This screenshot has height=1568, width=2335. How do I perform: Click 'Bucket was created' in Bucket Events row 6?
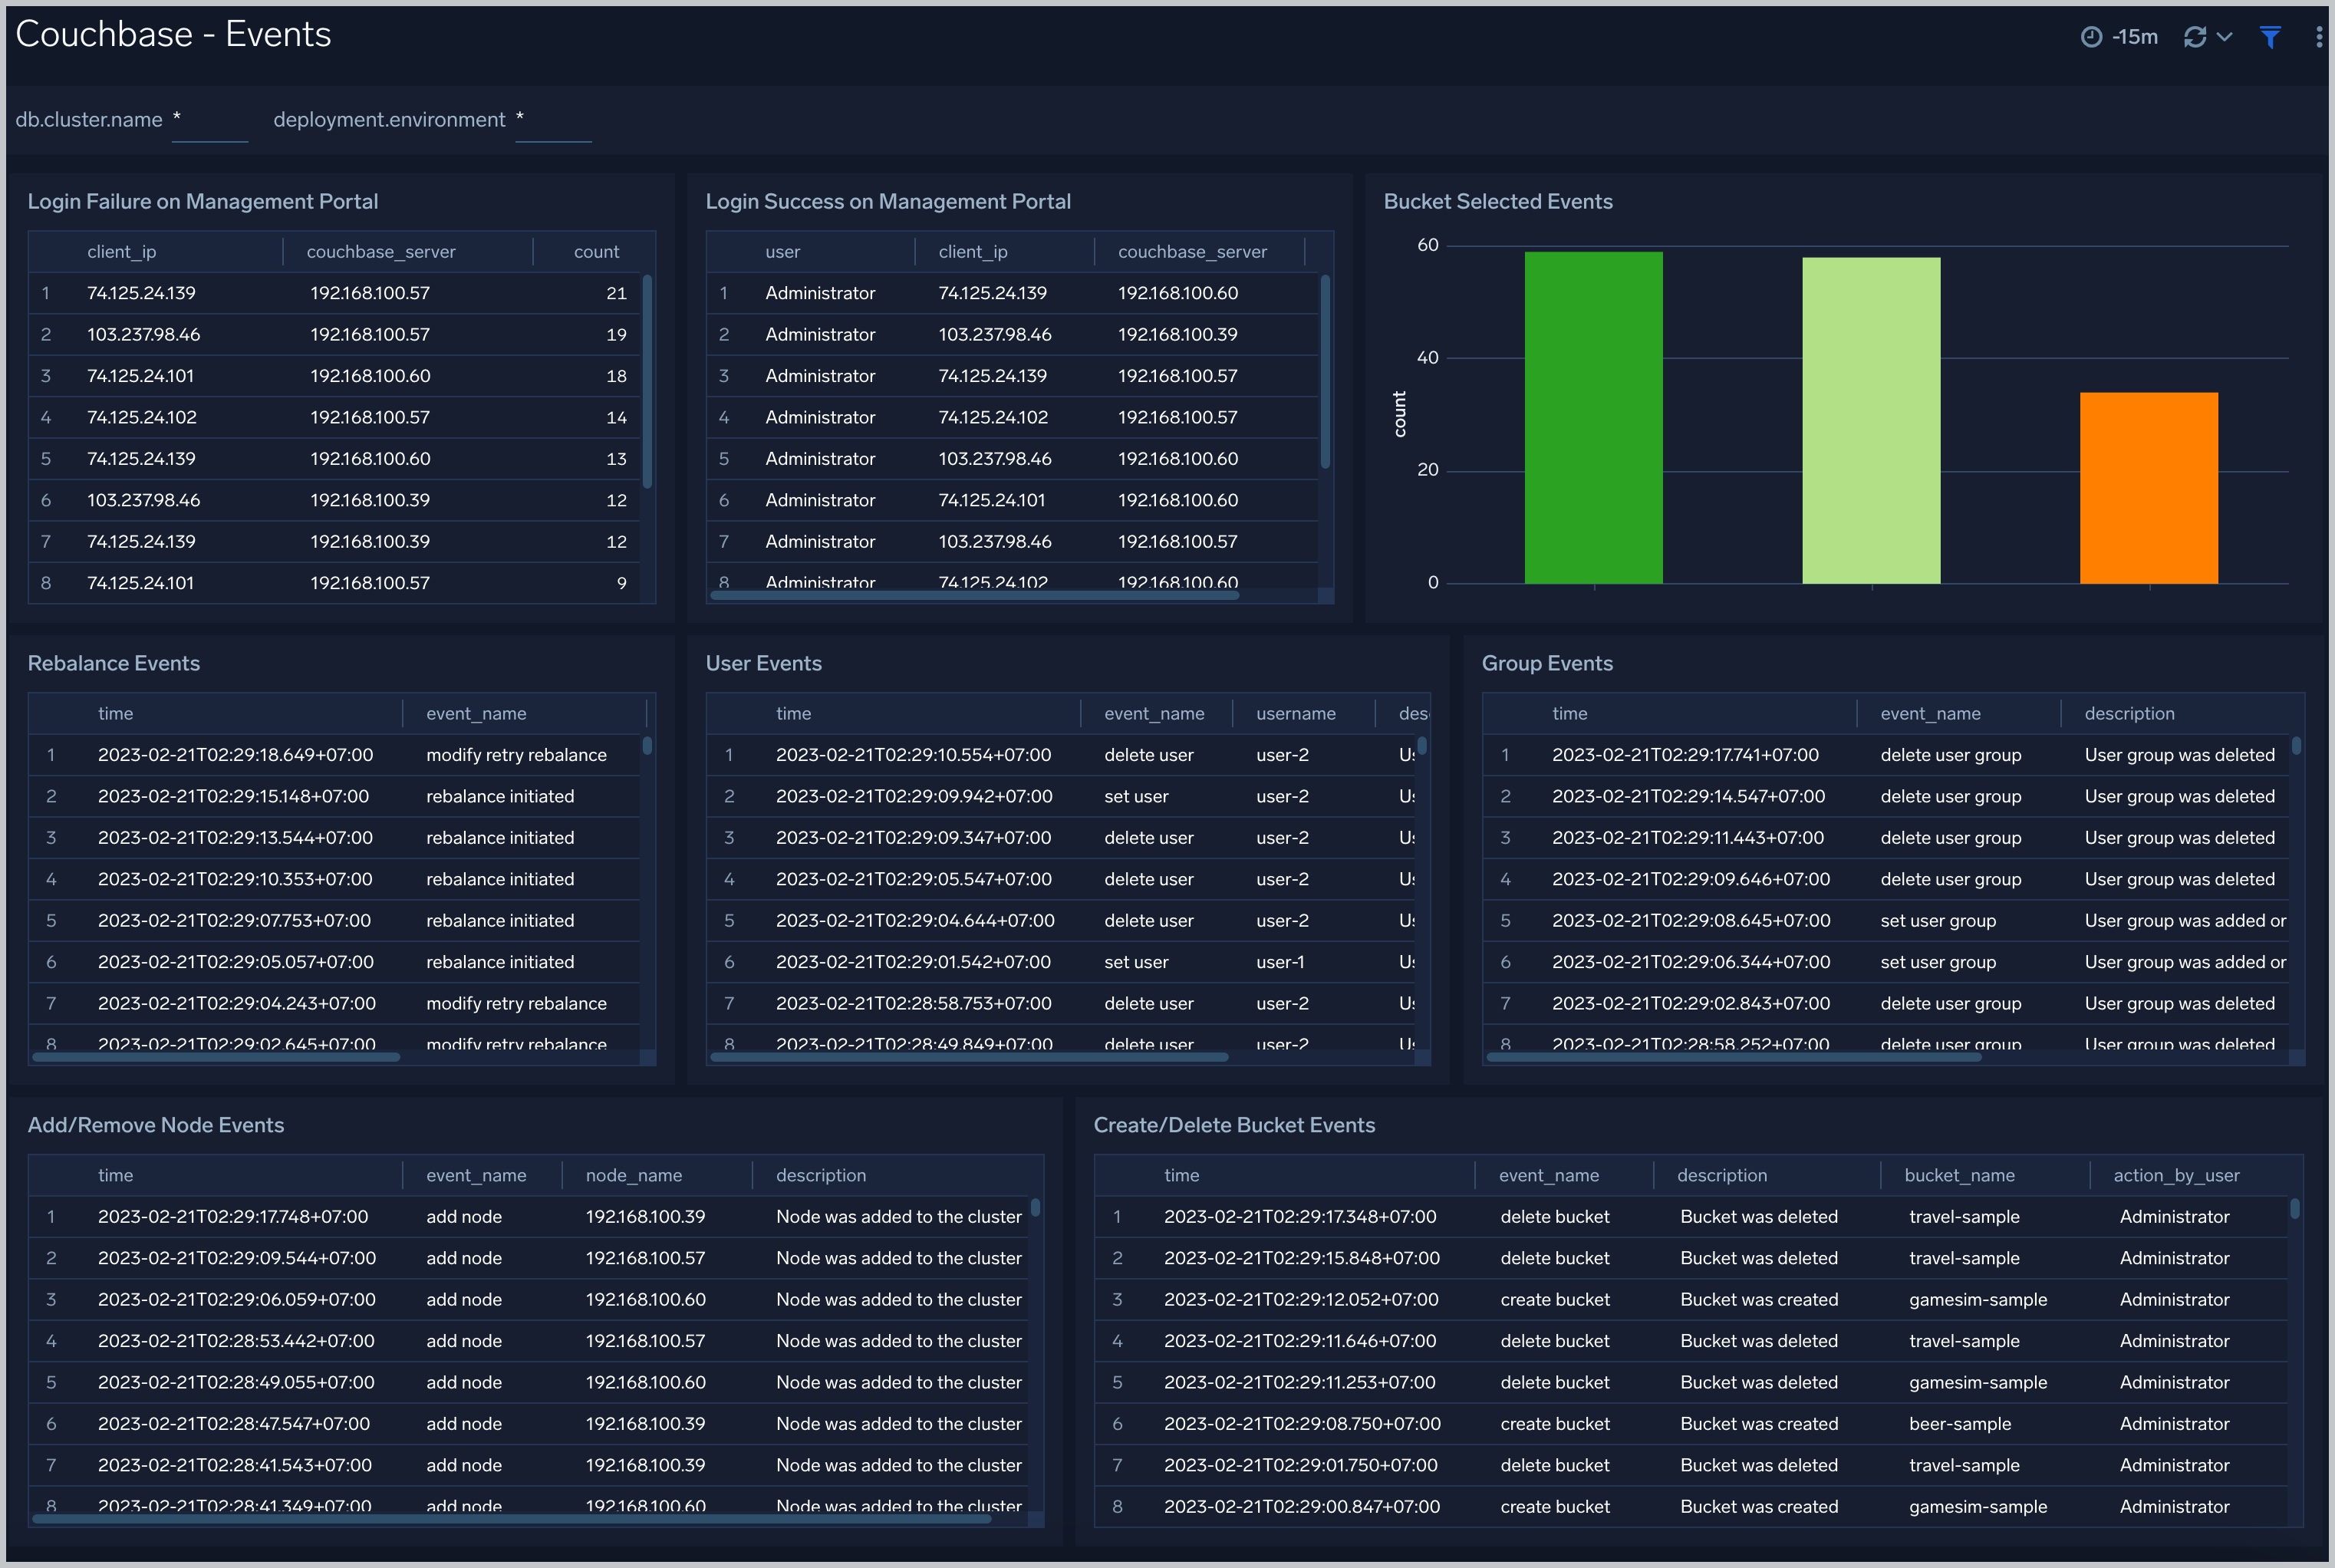tap(1759, 1425)
